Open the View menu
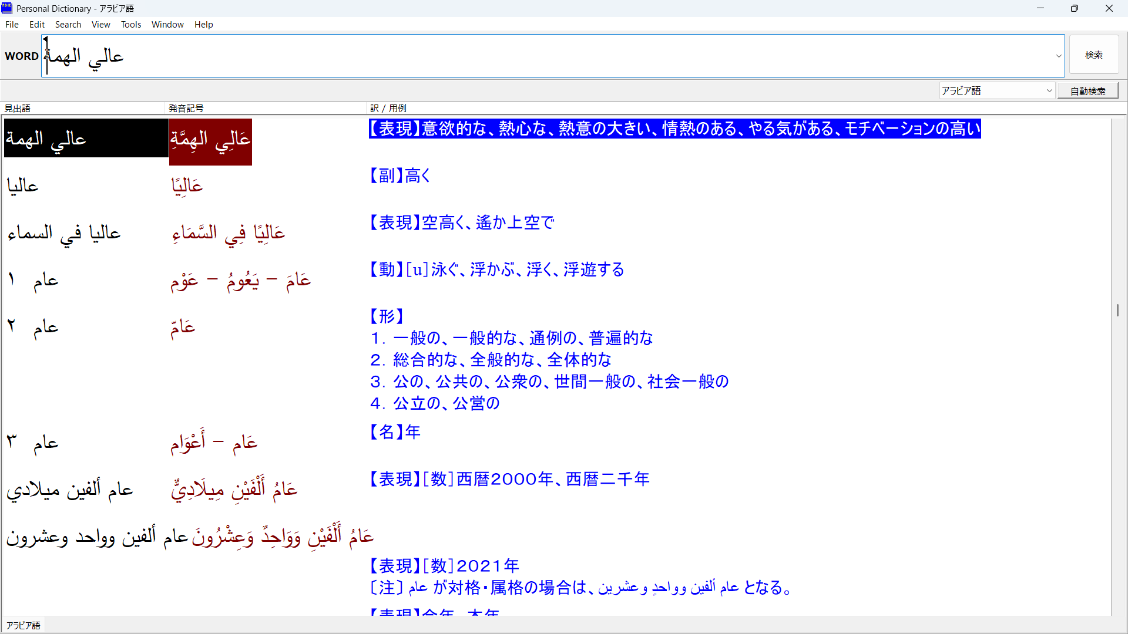The height and width of the screenshot is (634, 1128). click(100, 25)
